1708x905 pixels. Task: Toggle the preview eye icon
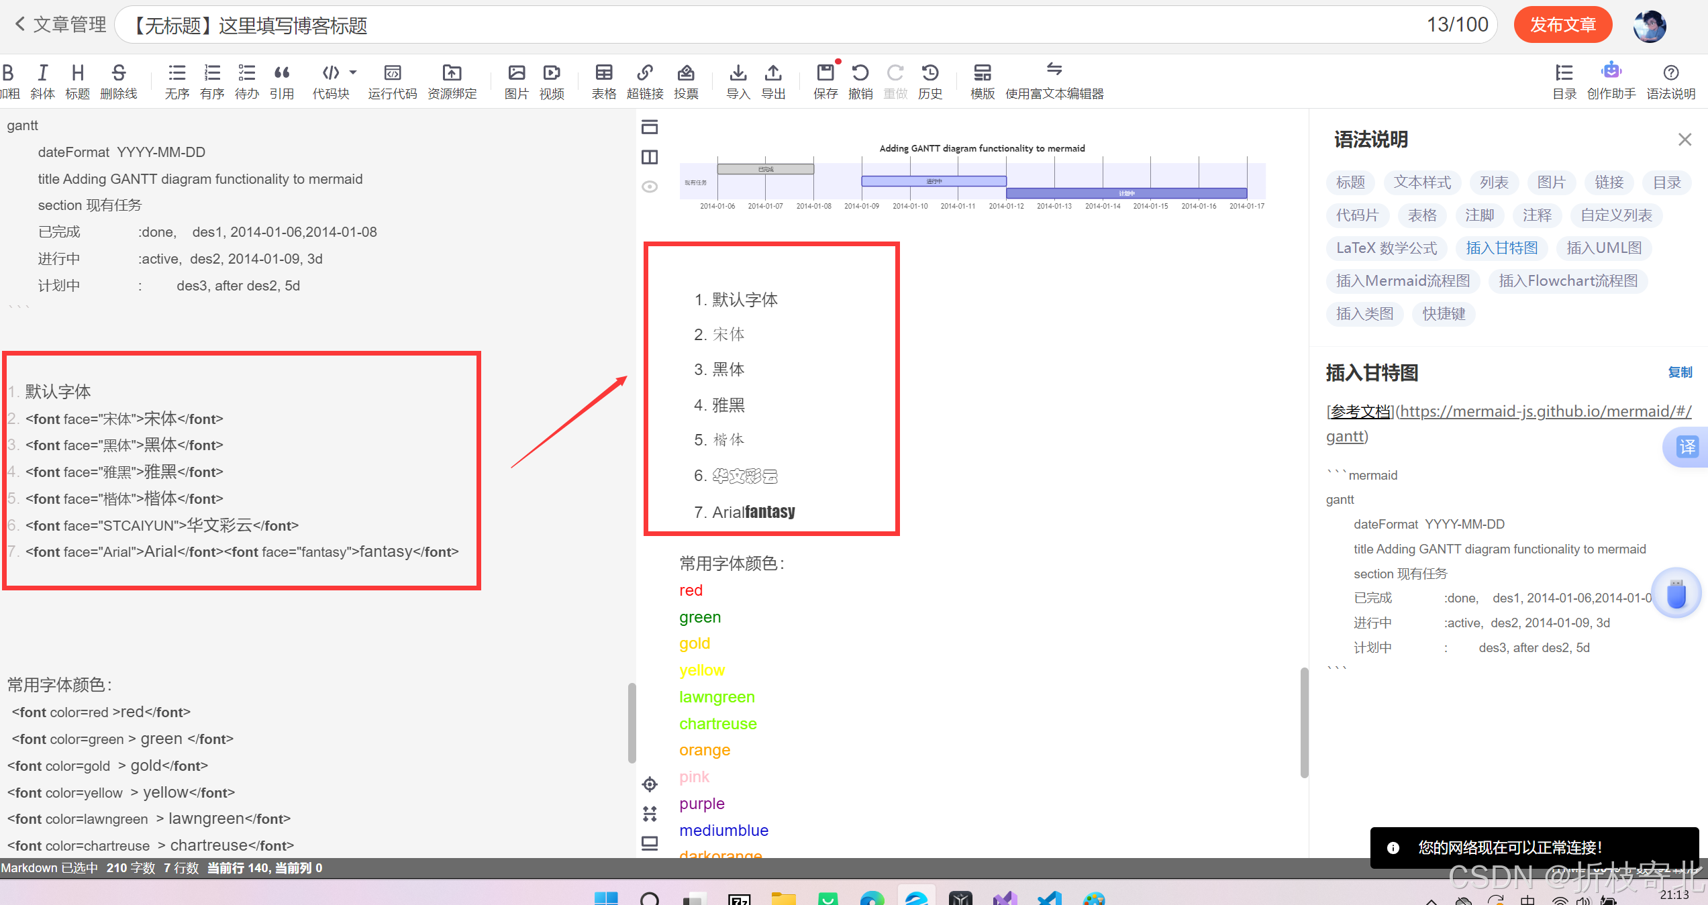coord(650,187)
